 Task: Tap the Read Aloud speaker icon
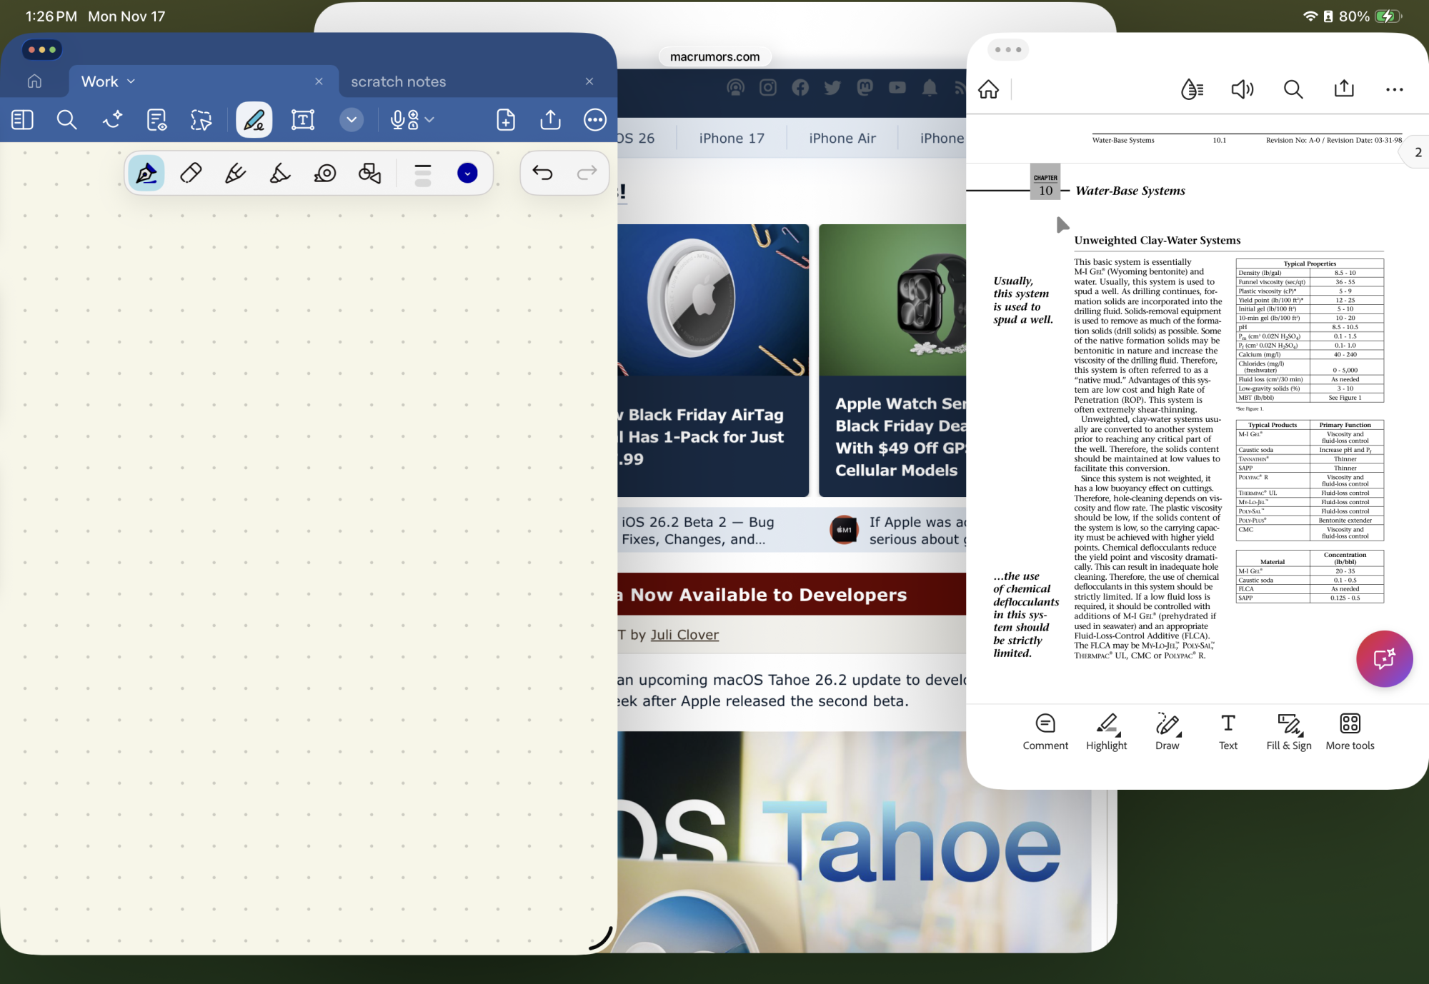coord(1242,89)
